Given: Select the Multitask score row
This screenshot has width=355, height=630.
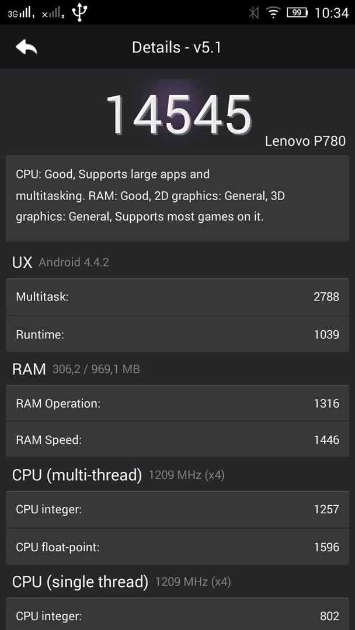Looking at the screenshot, I should 178,296.
